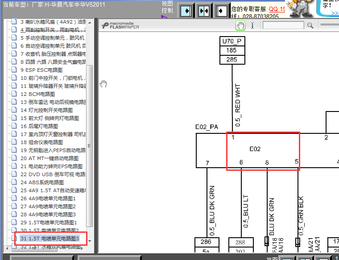The width and height of the screenshot is (339, 260).
Task: Open '12 BCM电路图' document
Action: (37, 94)
